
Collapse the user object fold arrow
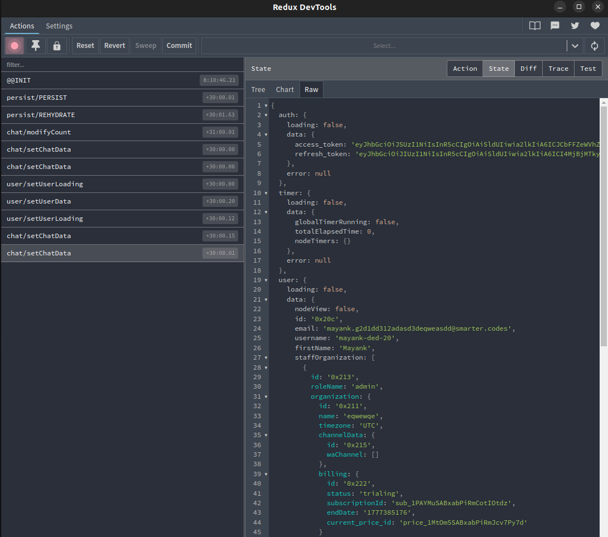click(266, 280)
